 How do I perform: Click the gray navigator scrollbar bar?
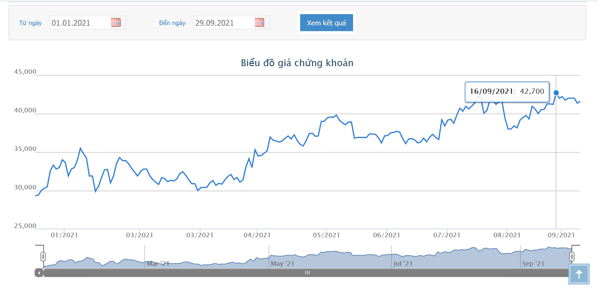[x=307, y=273]
